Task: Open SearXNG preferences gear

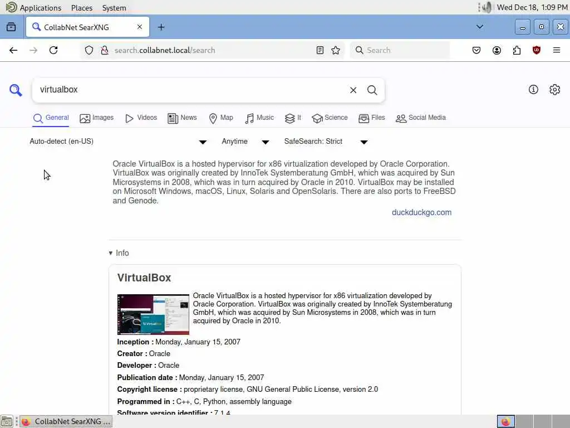Action: 554,90
